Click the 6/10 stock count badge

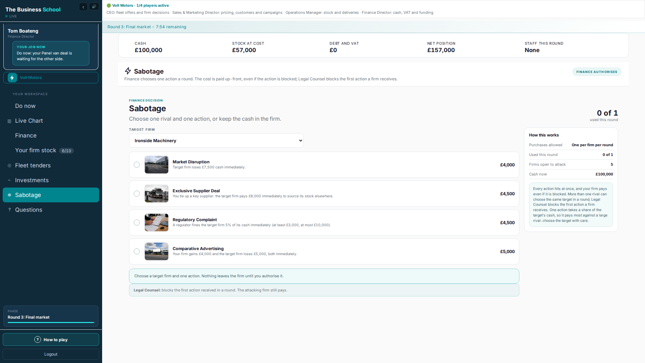coord(67,151)
